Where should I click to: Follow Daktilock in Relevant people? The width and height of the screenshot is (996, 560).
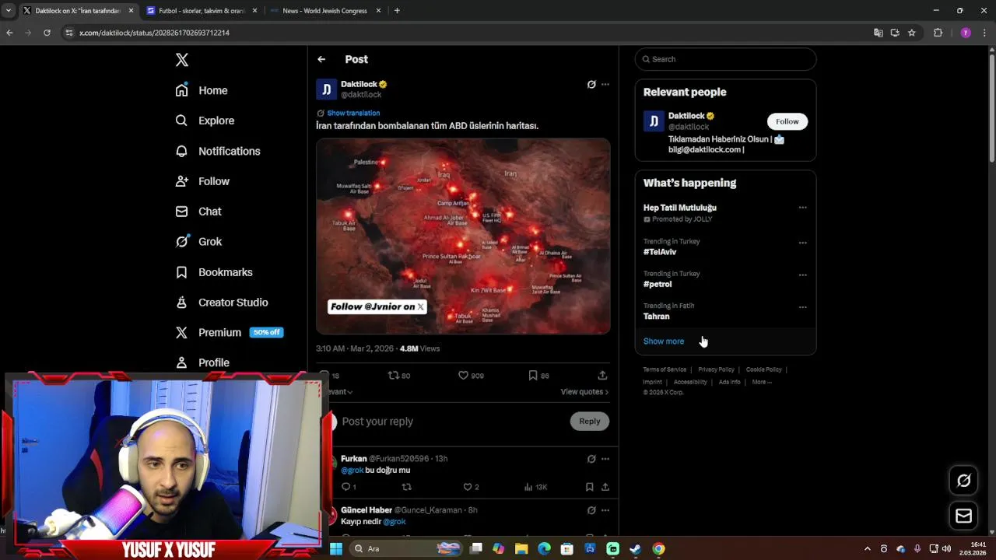[x=787, y=121]
